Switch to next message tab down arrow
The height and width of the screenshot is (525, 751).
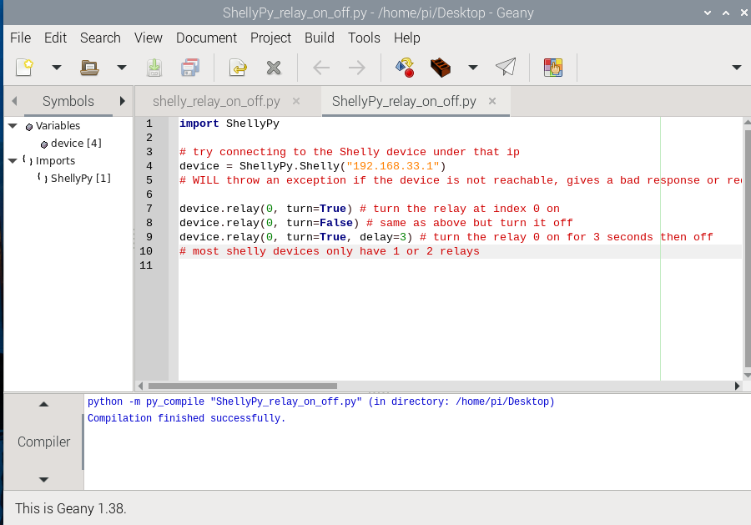coord(43,479)
